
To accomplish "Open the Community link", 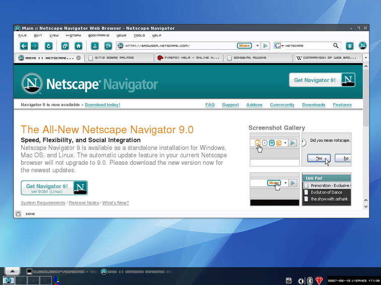I will [282, 105].
